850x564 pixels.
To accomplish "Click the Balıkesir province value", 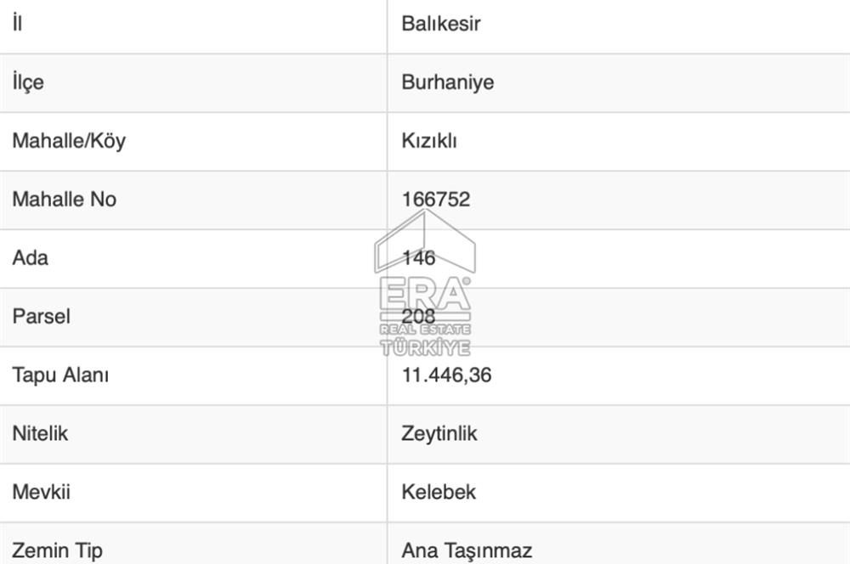I will pos(440,24).
